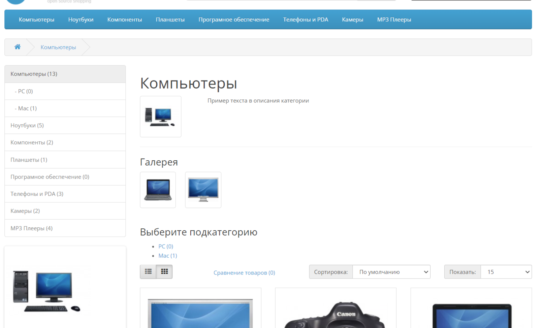The height and width of the screenshot is (328, 539).
Task: Select Програмное обеспечение (0) in sidebar
Action: tap(65, 177)
